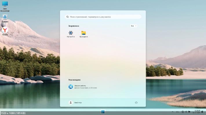Click the OneSmiLe profile avatar
Image resolution: width=206 pixels, height=115 pixels.
(x=70, y=103)
